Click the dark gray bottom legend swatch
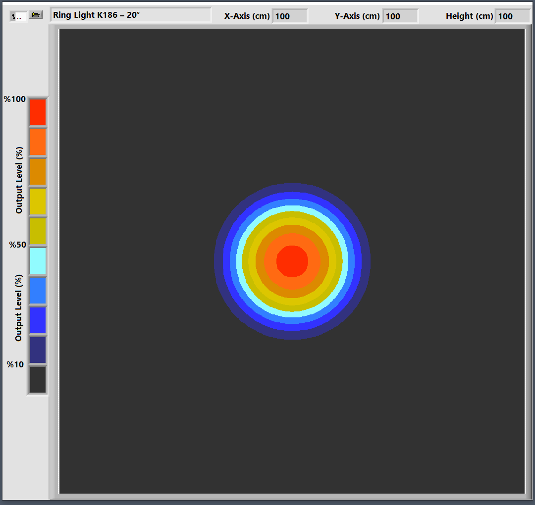Screen dimensions: 535x505 click(38, 380)
